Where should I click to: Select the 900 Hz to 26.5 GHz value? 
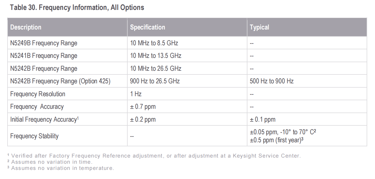[155, 81]
